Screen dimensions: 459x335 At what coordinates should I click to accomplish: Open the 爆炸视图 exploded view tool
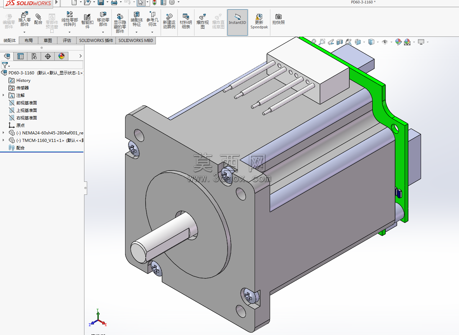pos(203,21)
